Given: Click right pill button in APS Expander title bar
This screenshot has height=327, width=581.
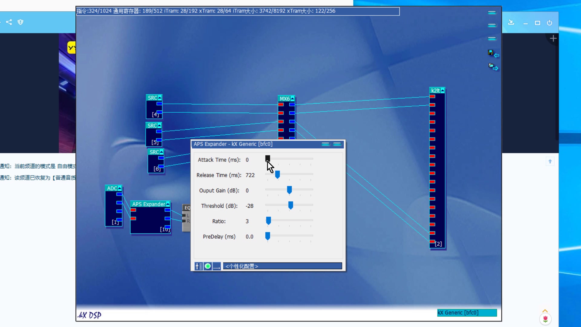Looking at the screenshot, I should coord(337,144).
